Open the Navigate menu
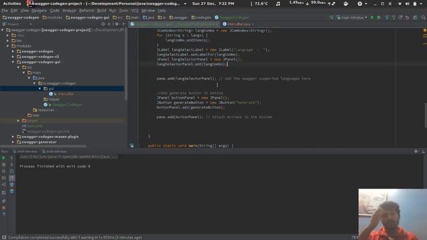 39,11
